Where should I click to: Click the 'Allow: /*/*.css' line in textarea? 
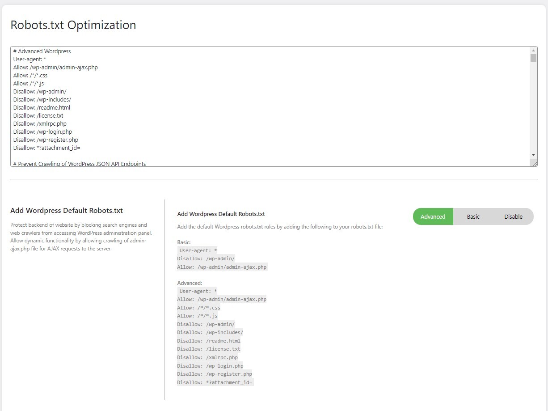point(30,76)
